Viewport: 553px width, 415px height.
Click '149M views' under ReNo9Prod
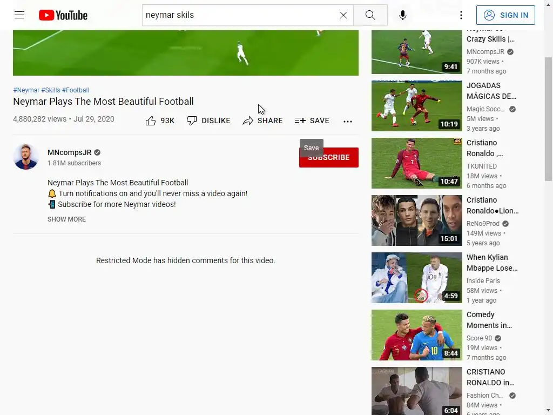click(x=483, y=233)
